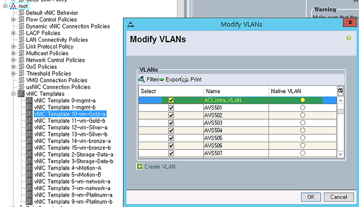The image size is (359, 207).
Task: Click the VLAN list scrollbar thumb
Action: tap(341, 111)
